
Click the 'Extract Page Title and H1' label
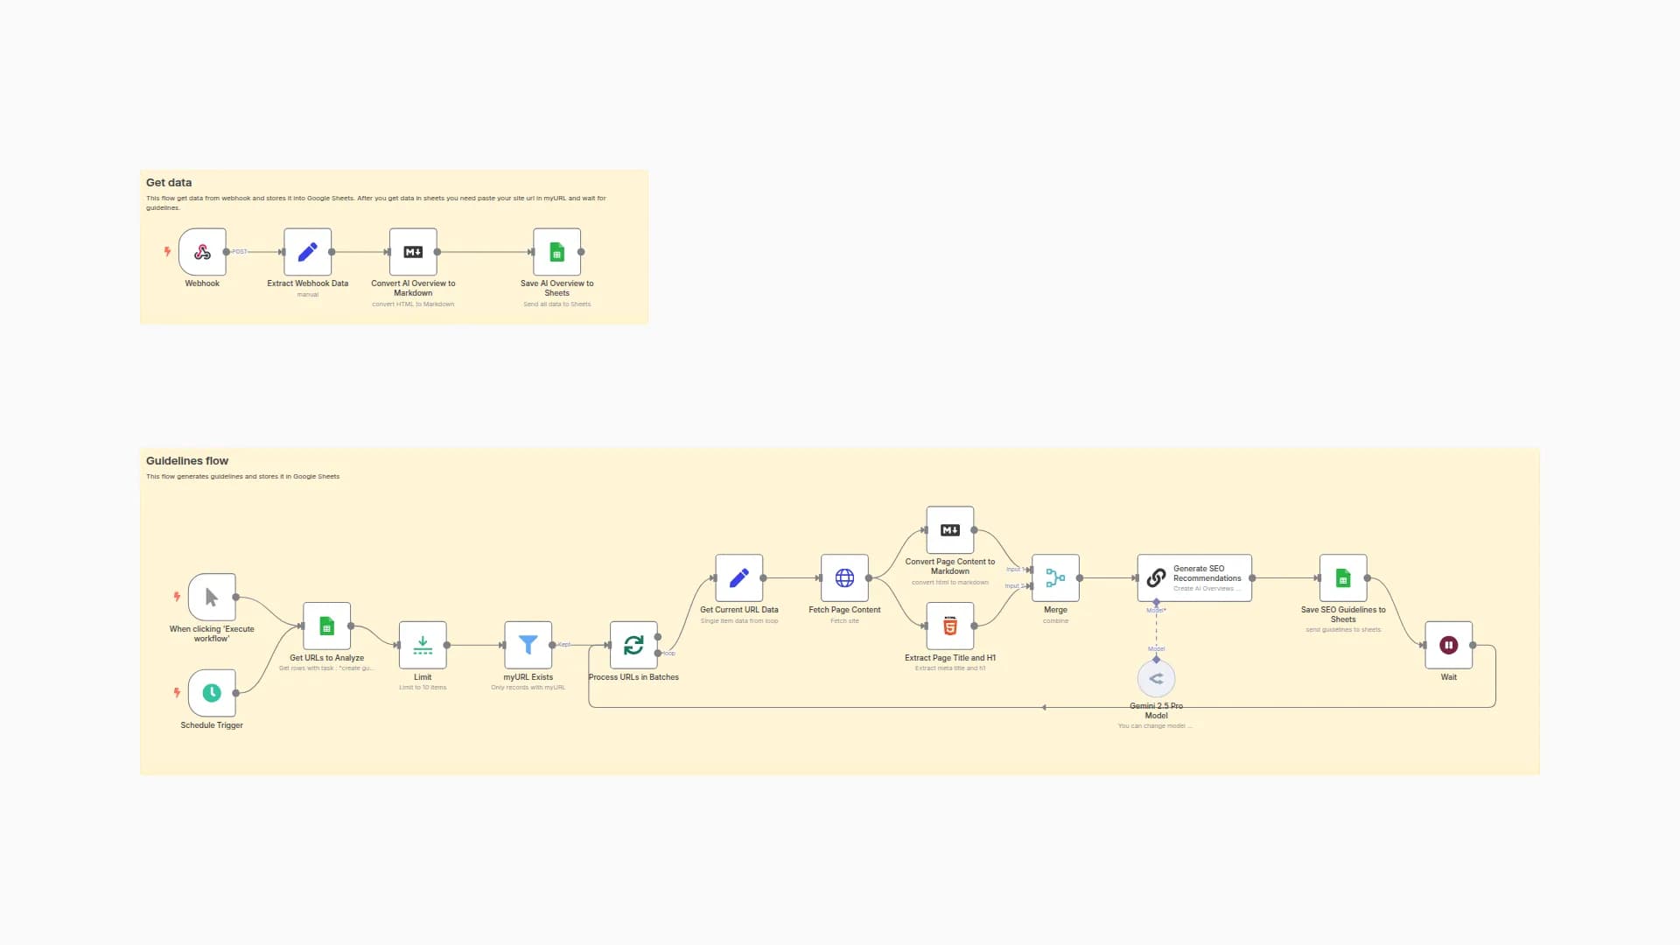click(x=950, y=658)
